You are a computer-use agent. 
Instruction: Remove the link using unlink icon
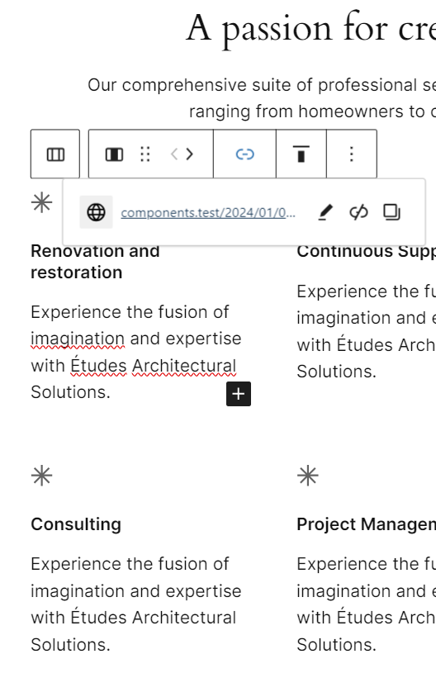pos(358,212)
